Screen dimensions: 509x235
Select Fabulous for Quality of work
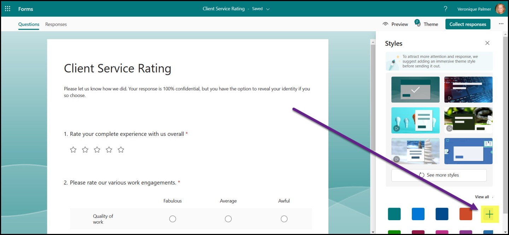172,219
